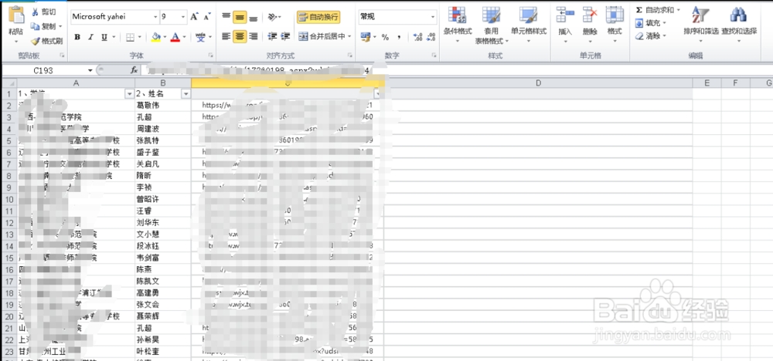Increase font size with the large A
The image size is (773, 361).
coord(194,17)
